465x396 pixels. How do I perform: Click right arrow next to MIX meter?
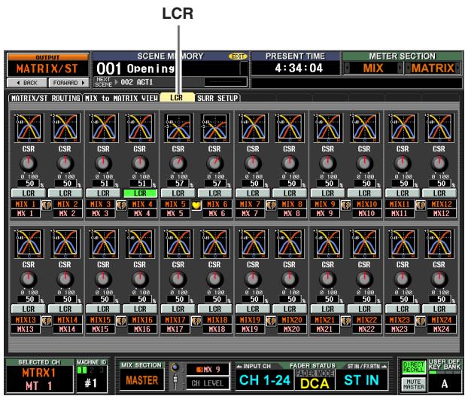coord(400,69)
